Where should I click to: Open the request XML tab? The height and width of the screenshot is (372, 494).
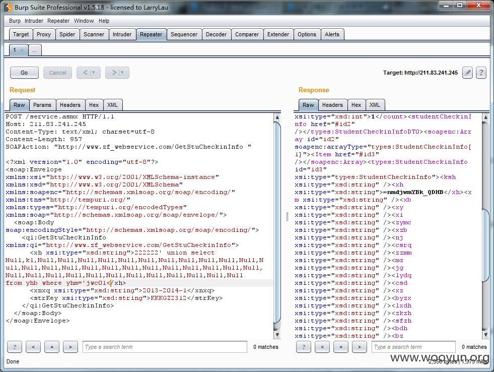[112, 105]
